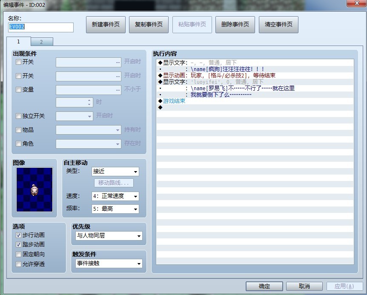Enable the 固定朝向 option

coord(18,254)
